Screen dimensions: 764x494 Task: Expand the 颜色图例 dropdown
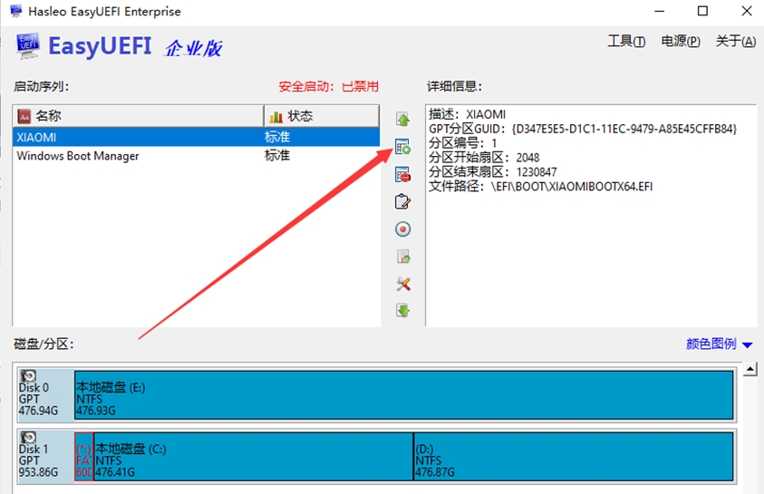tap(720, 344)
